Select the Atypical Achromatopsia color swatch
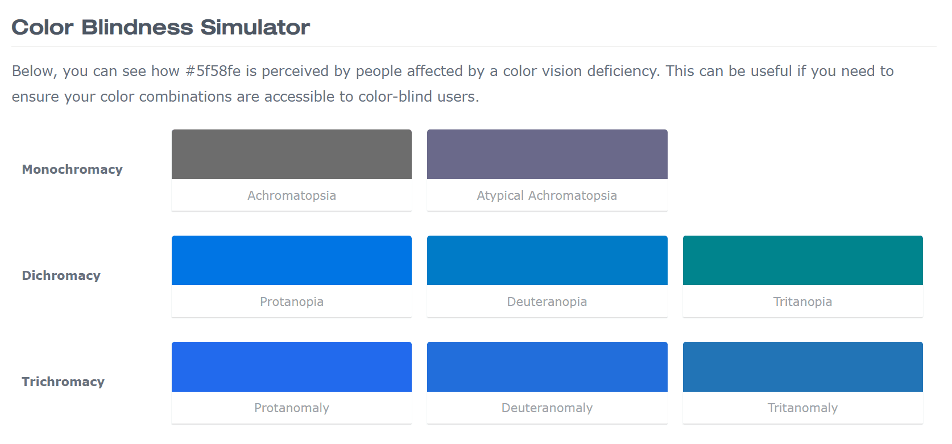This screenshot has width=952, height=444. [547, 154]
